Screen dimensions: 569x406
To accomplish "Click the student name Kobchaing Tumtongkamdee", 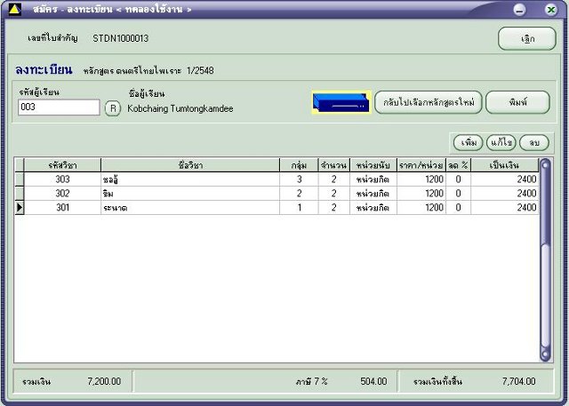I will pyautogui.click(x=180, y=108).
